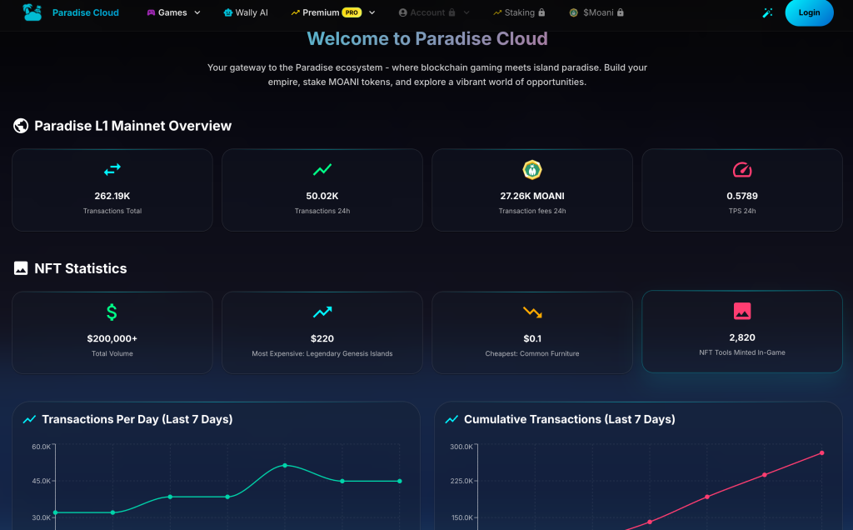Click the TPS 24h speedometer icon
This screenshot has width=853, height=530.
point(742,170)
